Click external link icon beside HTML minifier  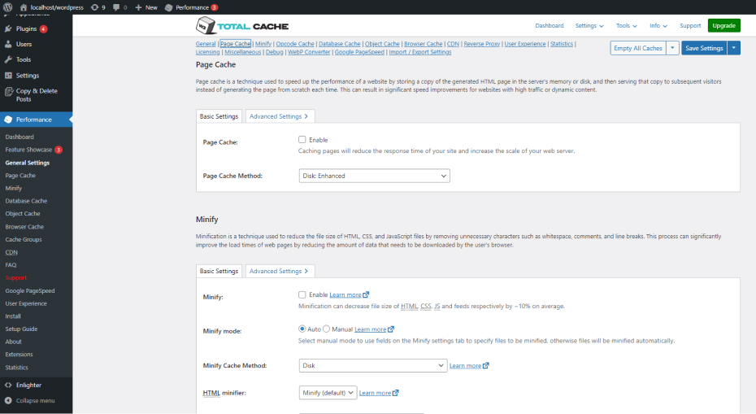(x=395, y=393)
